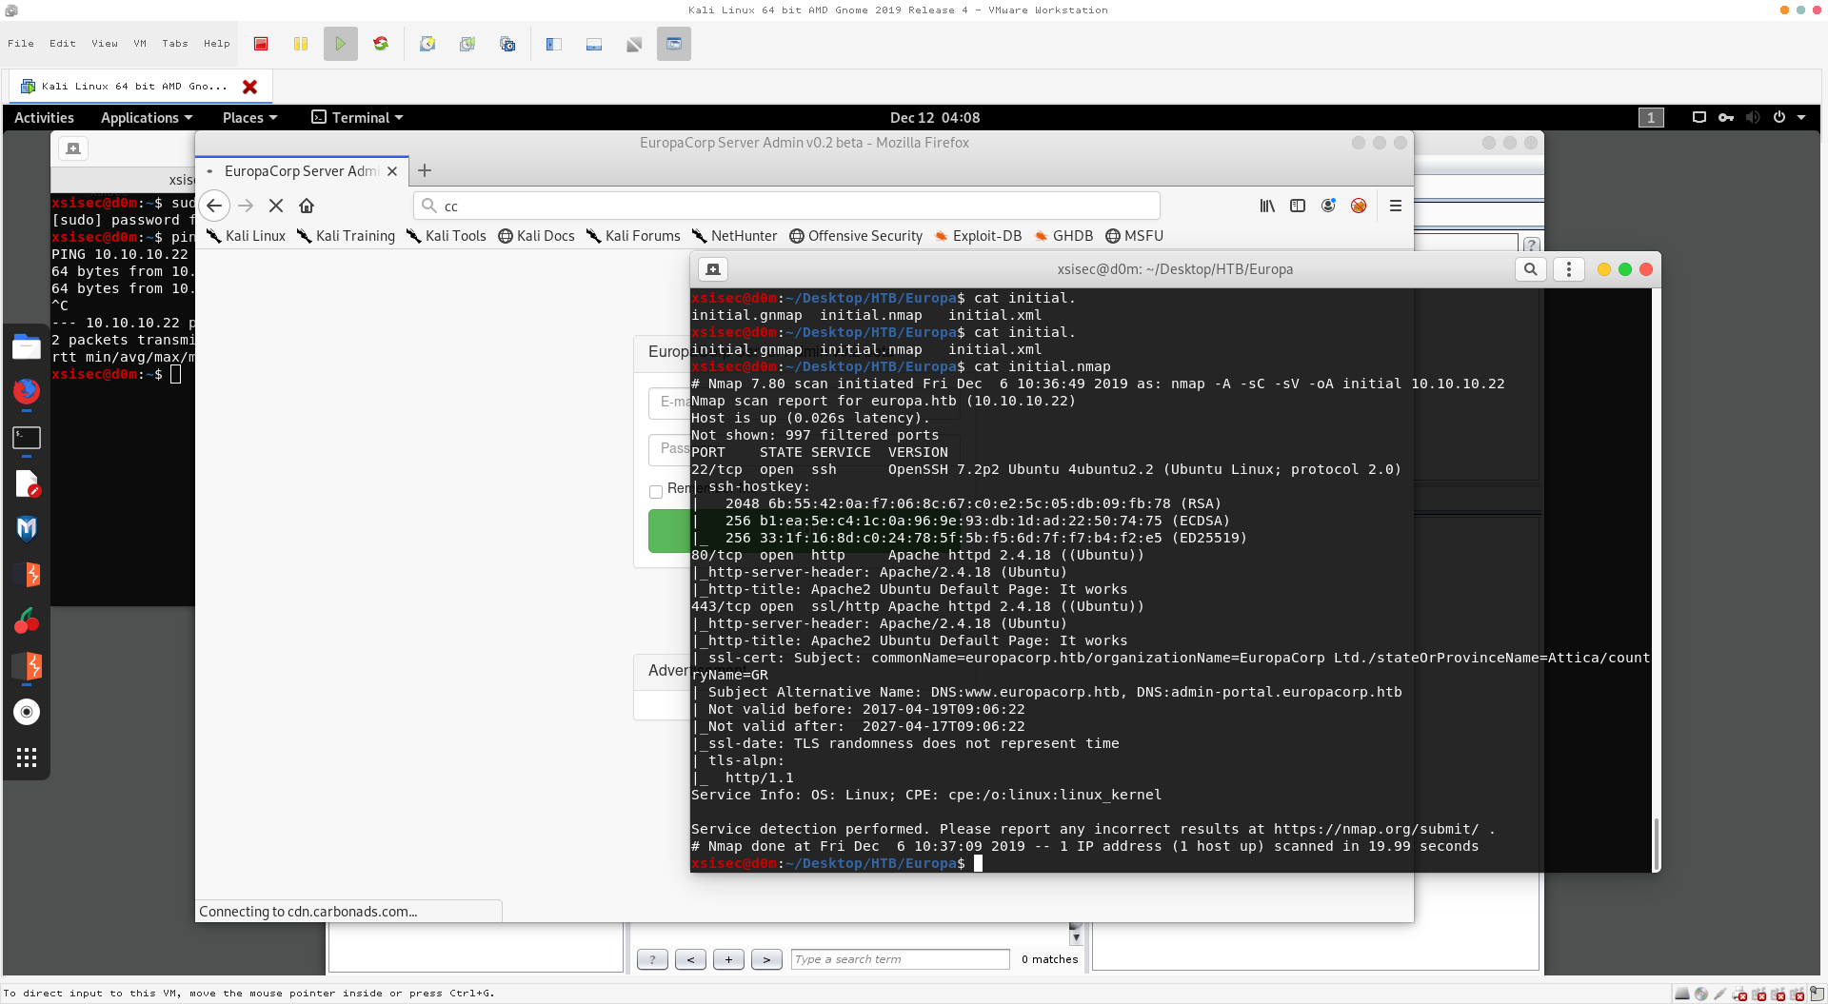
Task: Click the FoxyProxy extension icon in Firefox
Action: pos(1359,206)
